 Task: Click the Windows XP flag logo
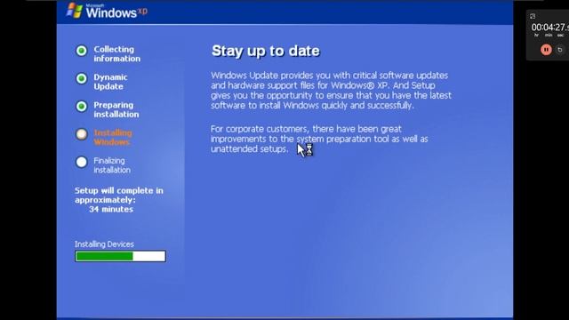[75, 11]
